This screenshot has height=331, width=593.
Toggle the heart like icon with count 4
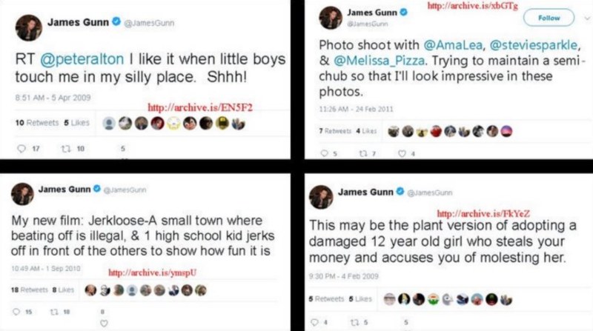[x=402, y=154]
